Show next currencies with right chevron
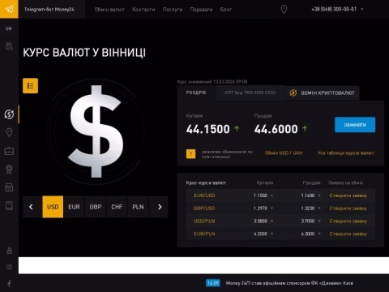 pyautogui.click(x=160, y=207)
